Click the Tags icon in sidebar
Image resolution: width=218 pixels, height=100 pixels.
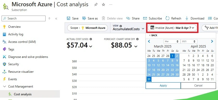4,49
